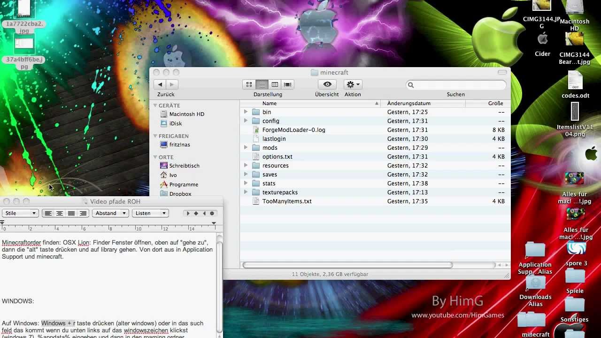Open the Abstand spacing dropdown
The image size is (601, 338).
click(110, 213)
